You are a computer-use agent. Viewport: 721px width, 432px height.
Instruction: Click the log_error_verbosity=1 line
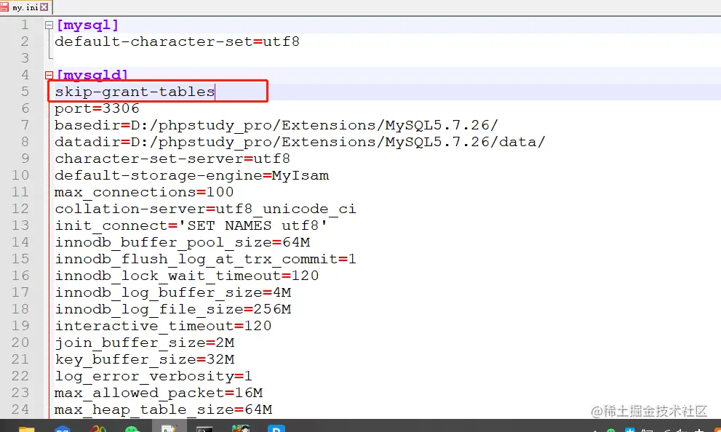154,377
